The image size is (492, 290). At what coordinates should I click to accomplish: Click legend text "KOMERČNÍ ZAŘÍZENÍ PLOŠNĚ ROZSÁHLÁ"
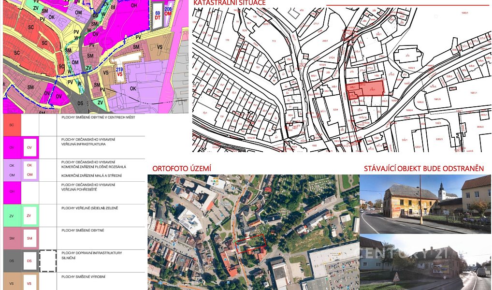point(93,167)
